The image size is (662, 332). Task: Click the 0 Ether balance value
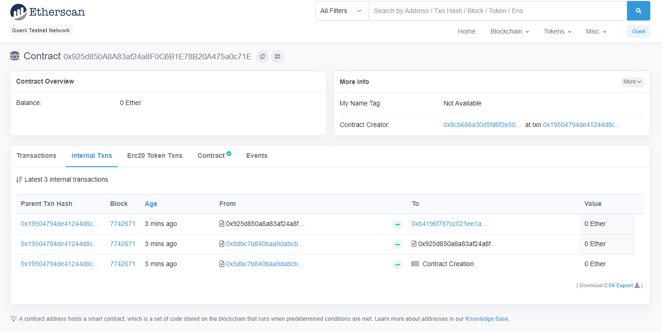point(130,103)
